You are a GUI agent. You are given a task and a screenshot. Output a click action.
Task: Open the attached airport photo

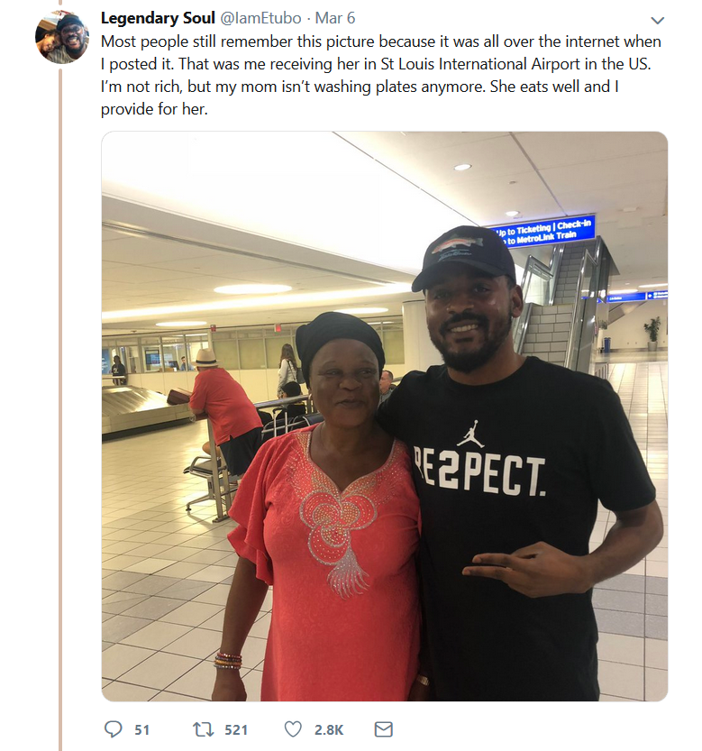(x=385, y=417)
